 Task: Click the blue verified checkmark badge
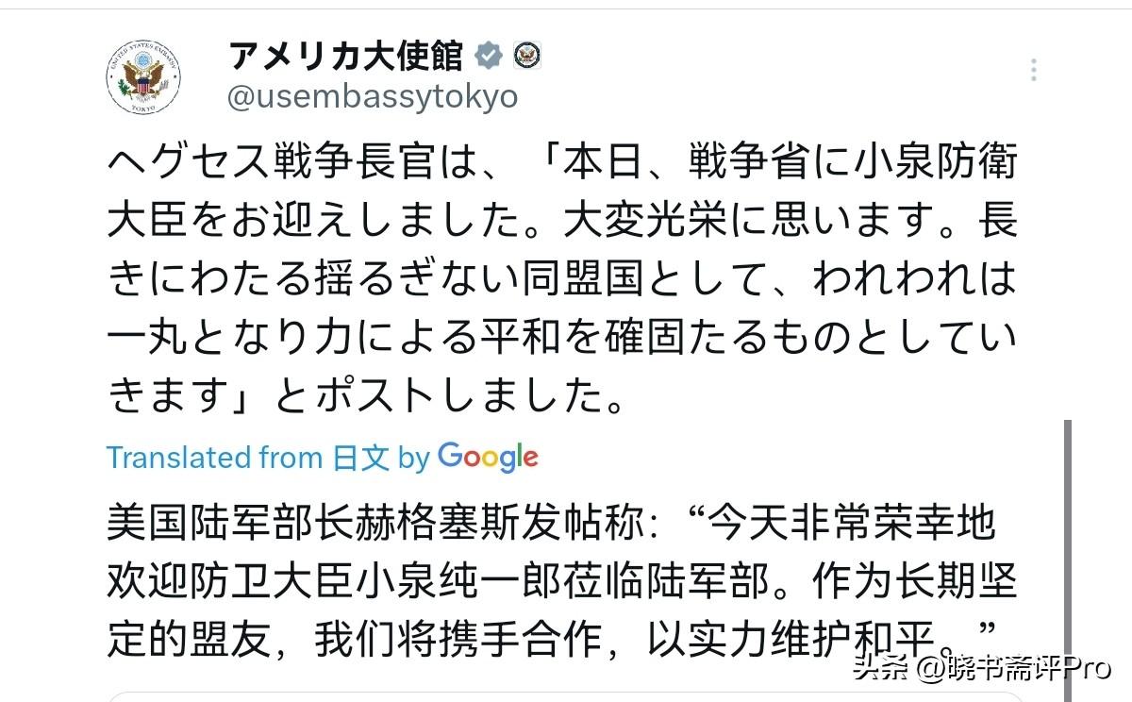tap(488, 56)
